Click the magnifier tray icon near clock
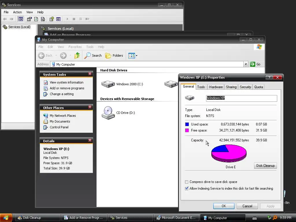296x222 pixels. (275, 218)
